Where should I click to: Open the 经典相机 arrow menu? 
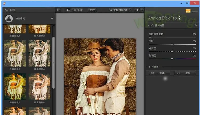pyautogui.click(x=52, y=19)
